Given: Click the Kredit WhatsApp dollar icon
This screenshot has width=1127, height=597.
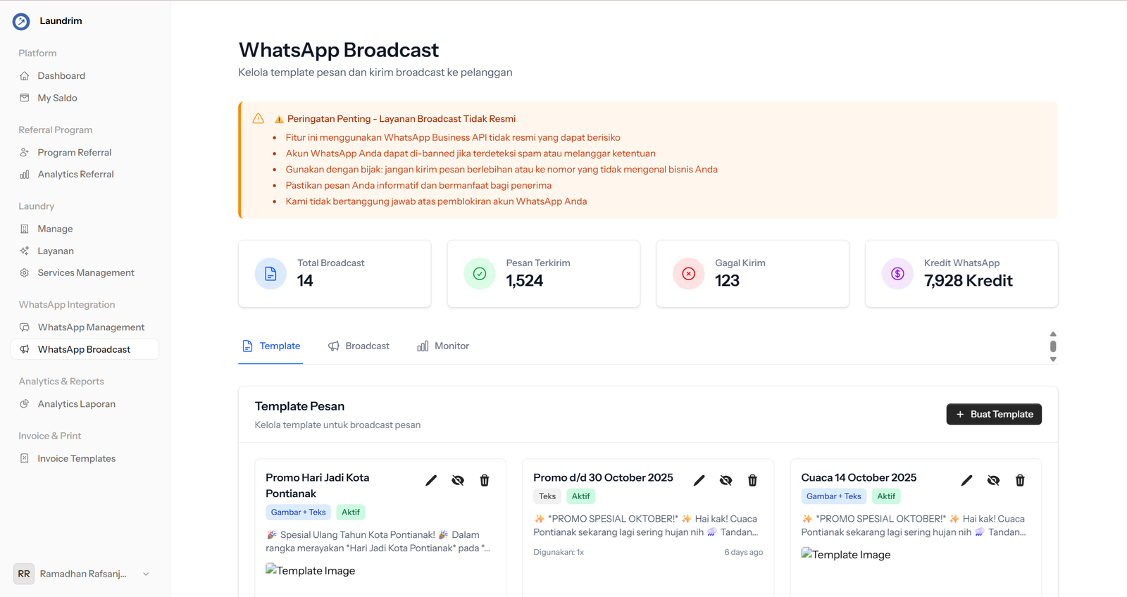Looking at the screenshot, I should [897, 274].
